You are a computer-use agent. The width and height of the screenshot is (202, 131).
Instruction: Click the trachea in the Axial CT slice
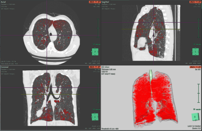pyautogui.click(x=51, y=34)
